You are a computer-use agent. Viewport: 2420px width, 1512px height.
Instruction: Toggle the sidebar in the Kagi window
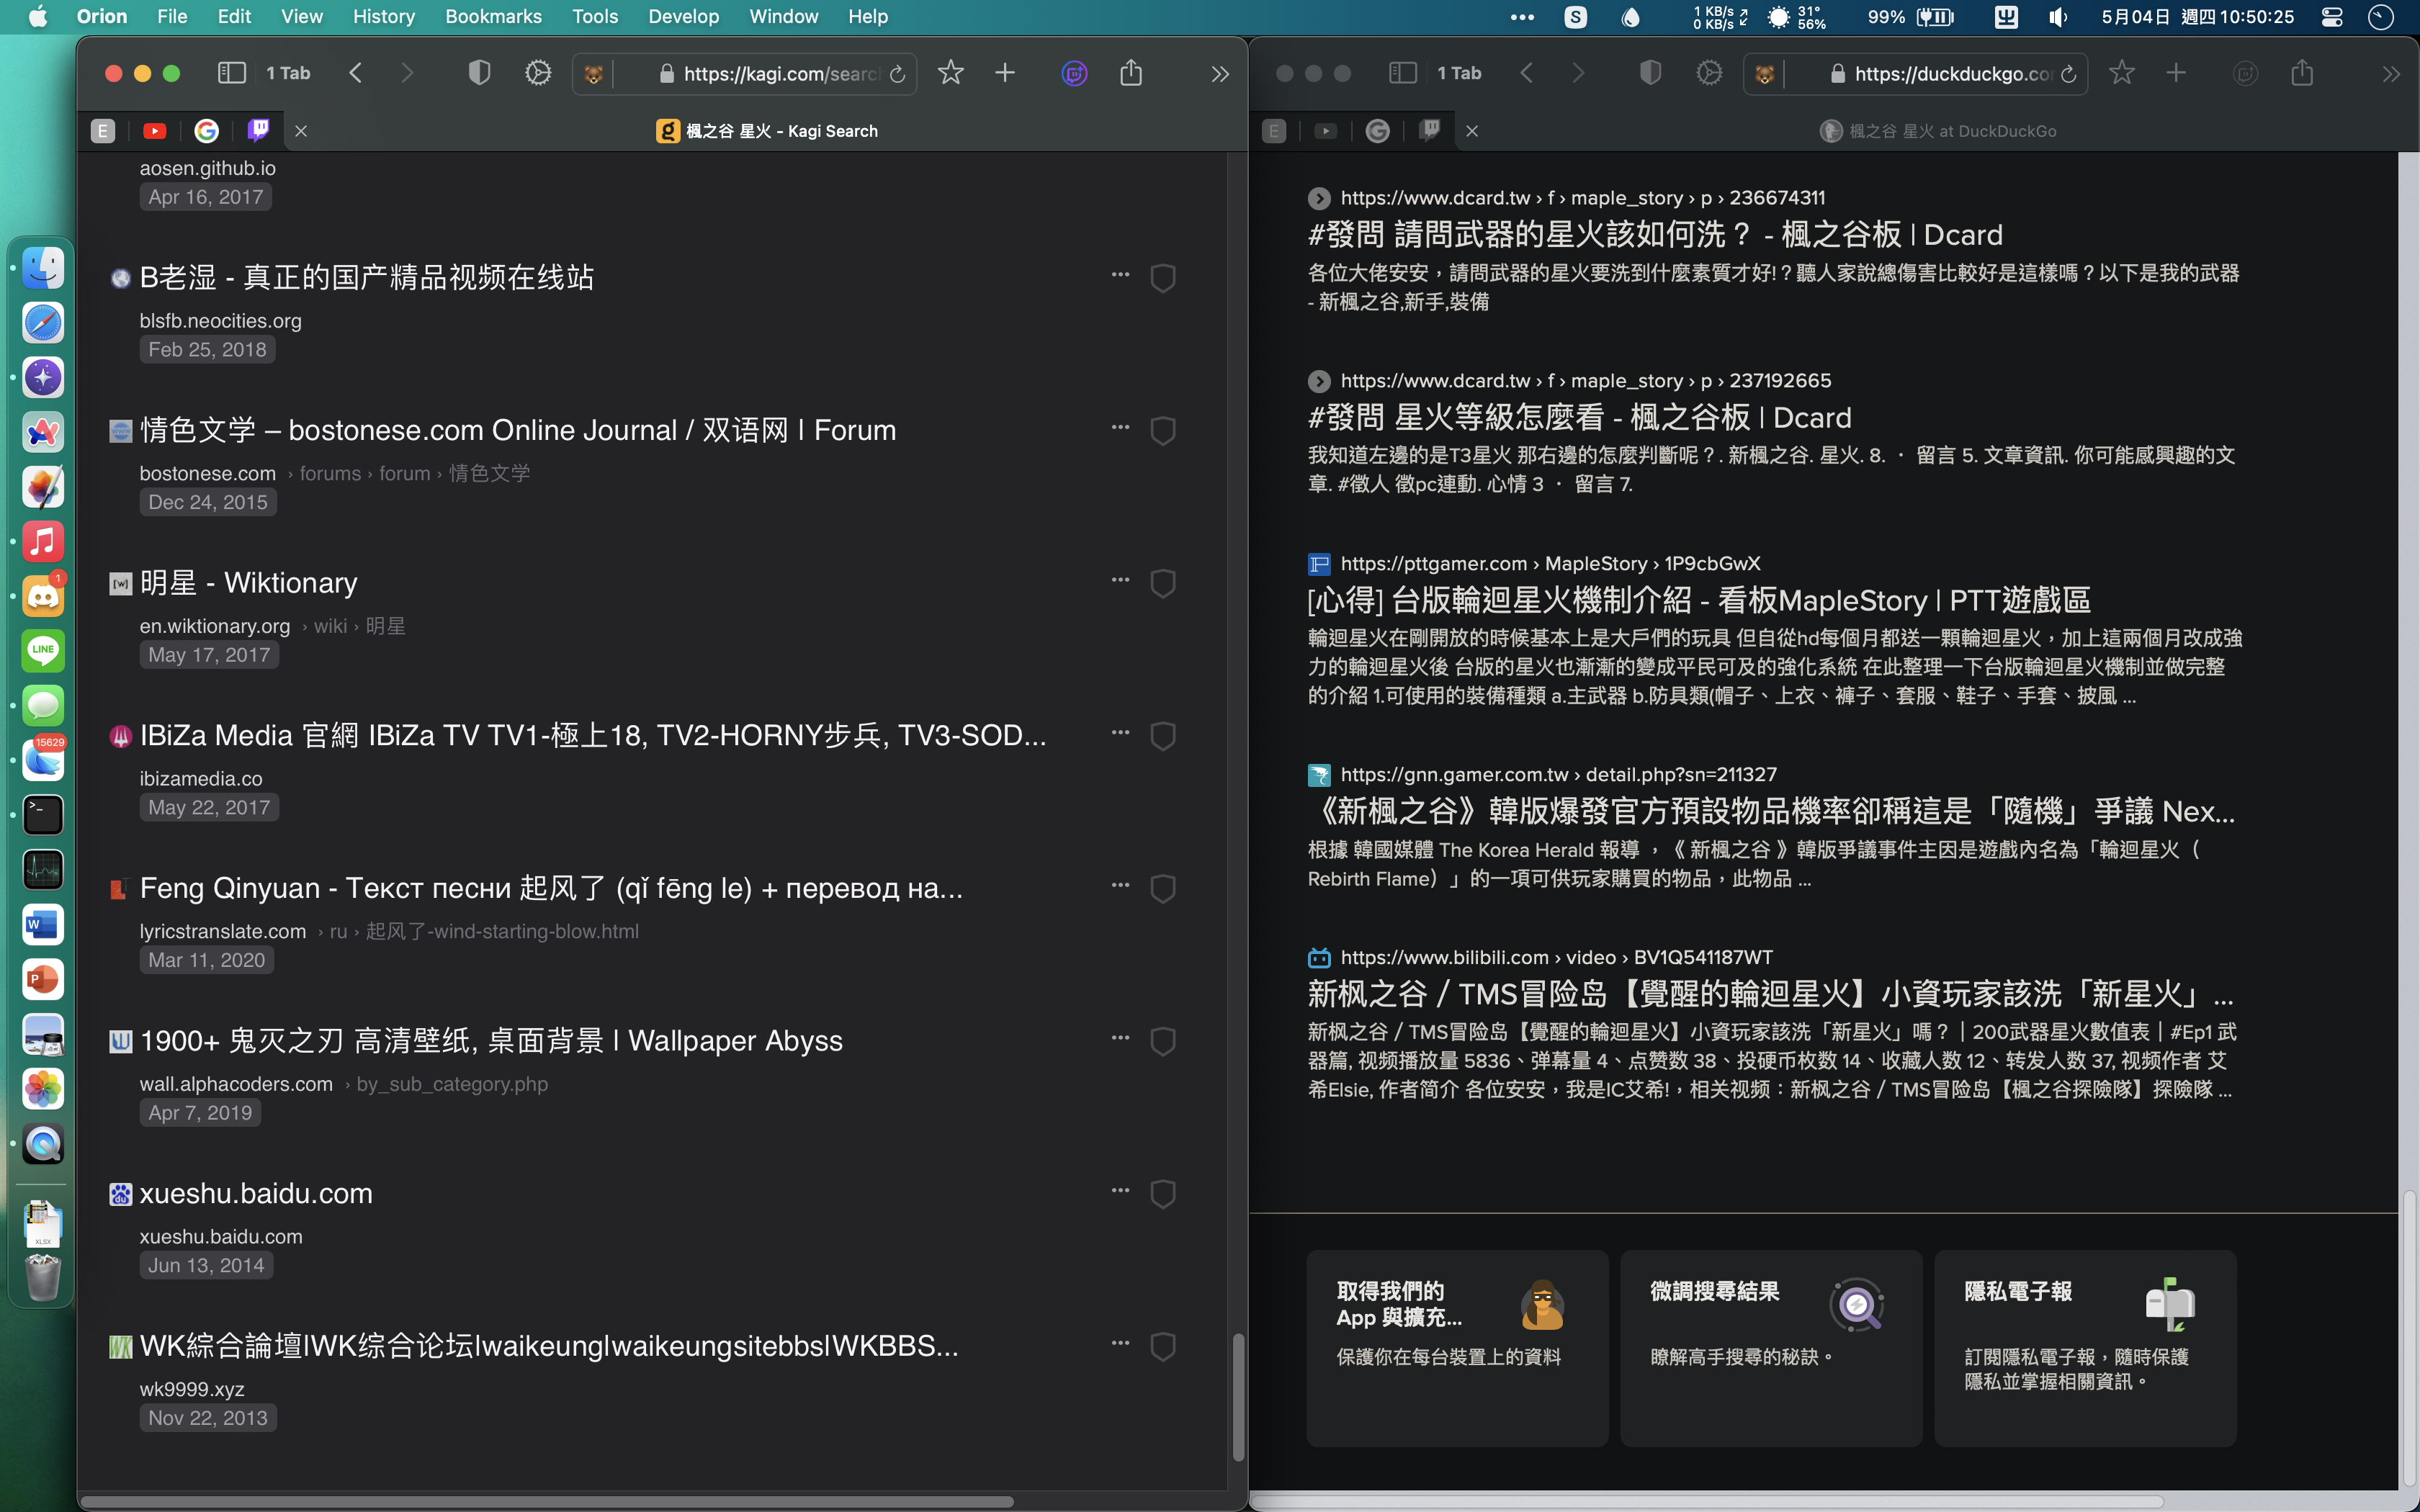point(231,73)
